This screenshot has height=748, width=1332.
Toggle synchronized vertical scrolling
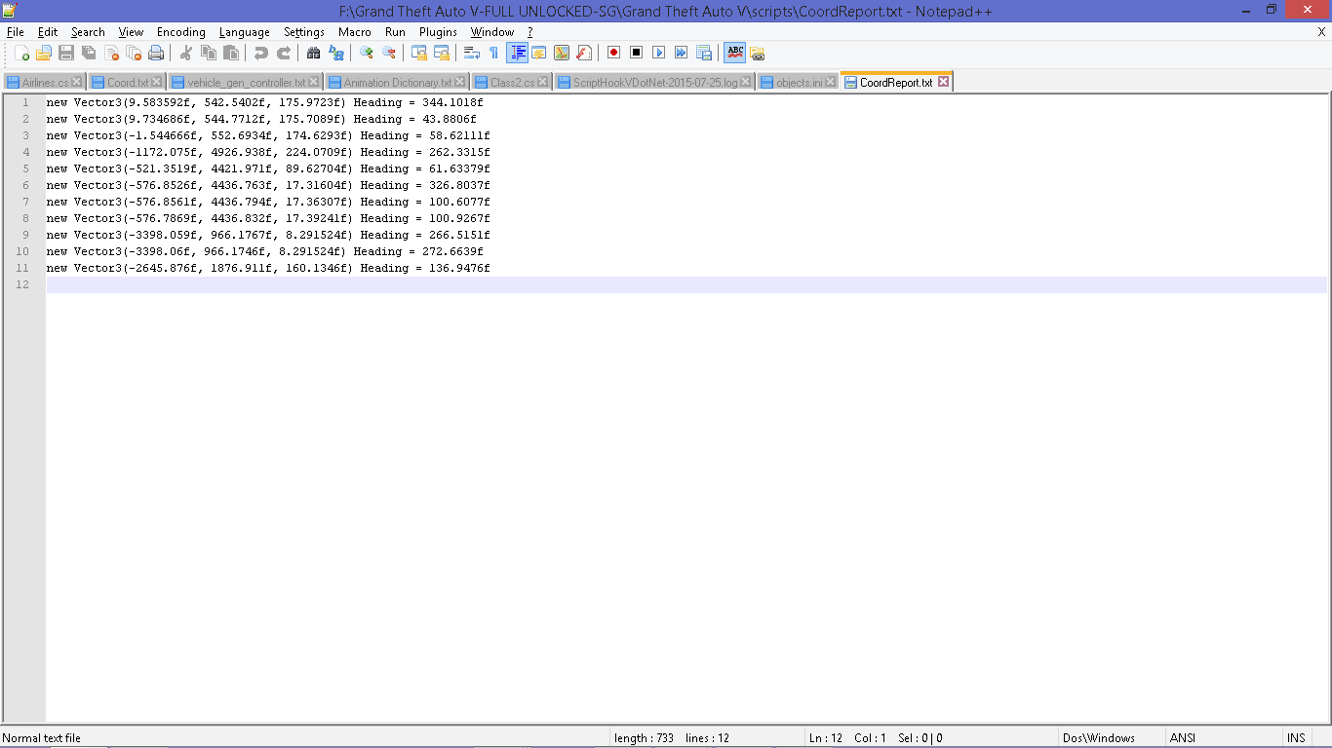click(x=419, y=53)
